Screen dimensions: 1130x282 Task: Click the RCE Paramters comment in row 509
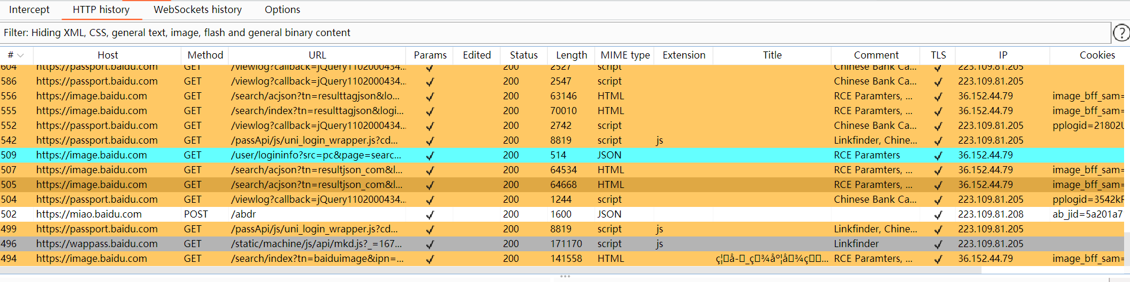click(867, 155)
